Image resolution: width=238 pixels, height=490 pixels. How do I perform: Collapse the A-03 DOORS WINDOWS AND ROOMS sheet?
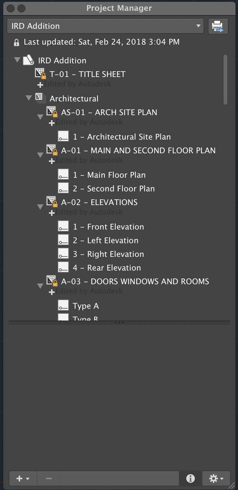point(40,286)
